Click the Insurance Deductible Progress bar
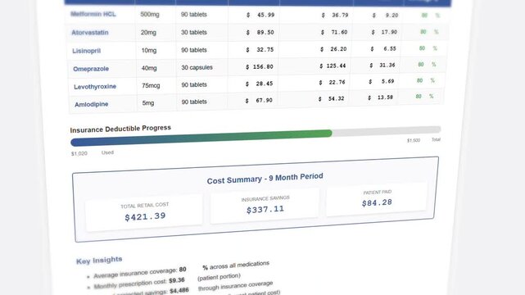Screen dimensions: 525x295 256,136
